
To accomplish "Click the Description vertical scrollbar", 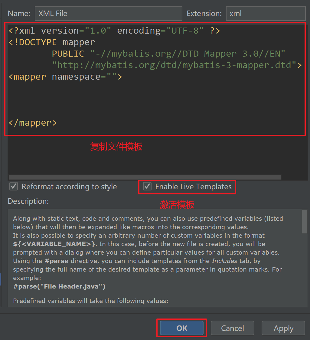I will pos(304,222).
